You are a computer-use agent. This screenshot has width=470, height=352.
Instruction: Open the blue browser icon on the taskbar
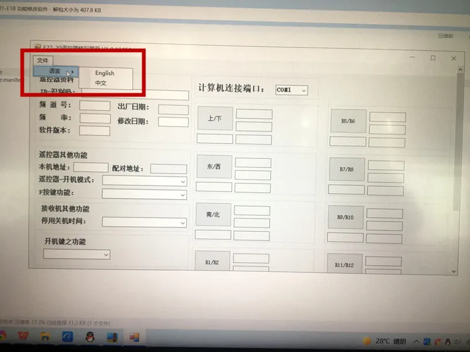coord(68,336)
